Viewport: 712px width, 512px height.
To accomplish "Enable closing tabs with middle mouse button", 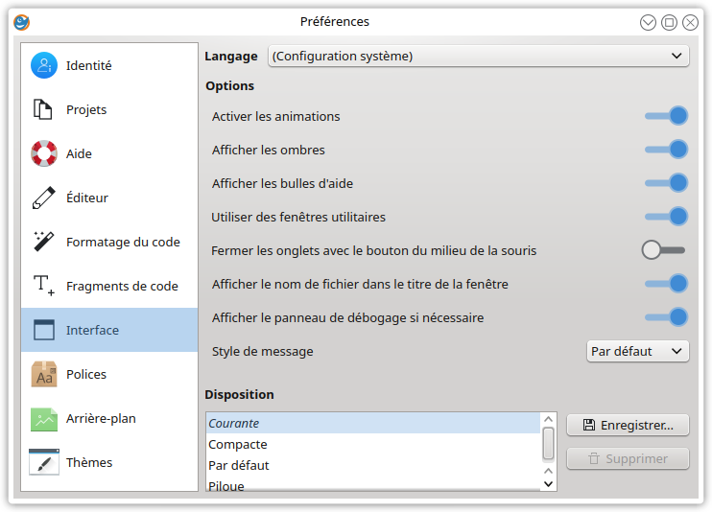I will click(x=663, y=250).
